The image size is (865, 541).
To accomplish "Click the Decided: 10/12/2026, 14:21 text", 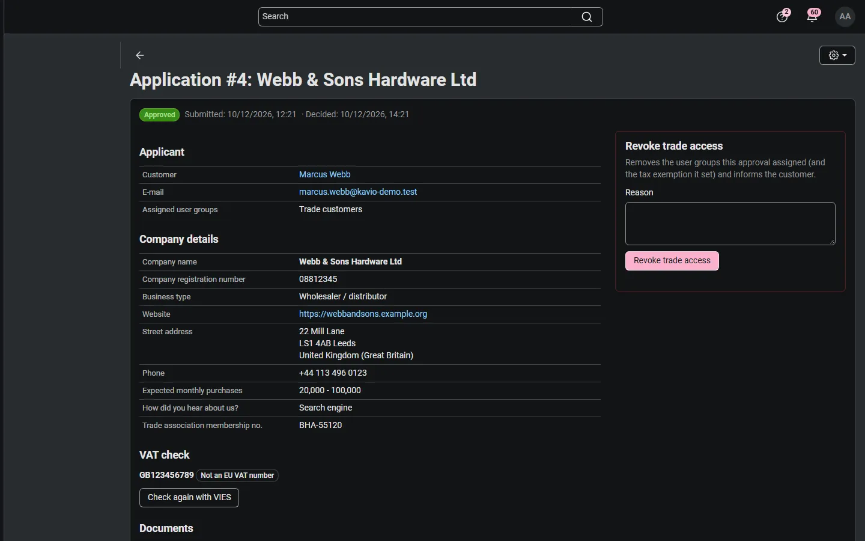I will tap(357, 114).
